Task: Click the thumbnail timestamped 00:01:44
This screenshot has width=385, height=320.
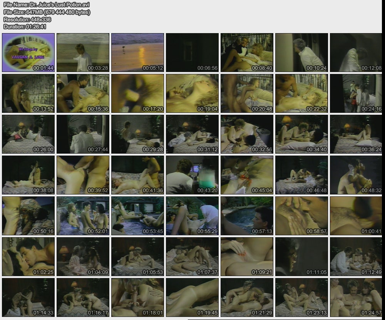Action: click(28, 52)
